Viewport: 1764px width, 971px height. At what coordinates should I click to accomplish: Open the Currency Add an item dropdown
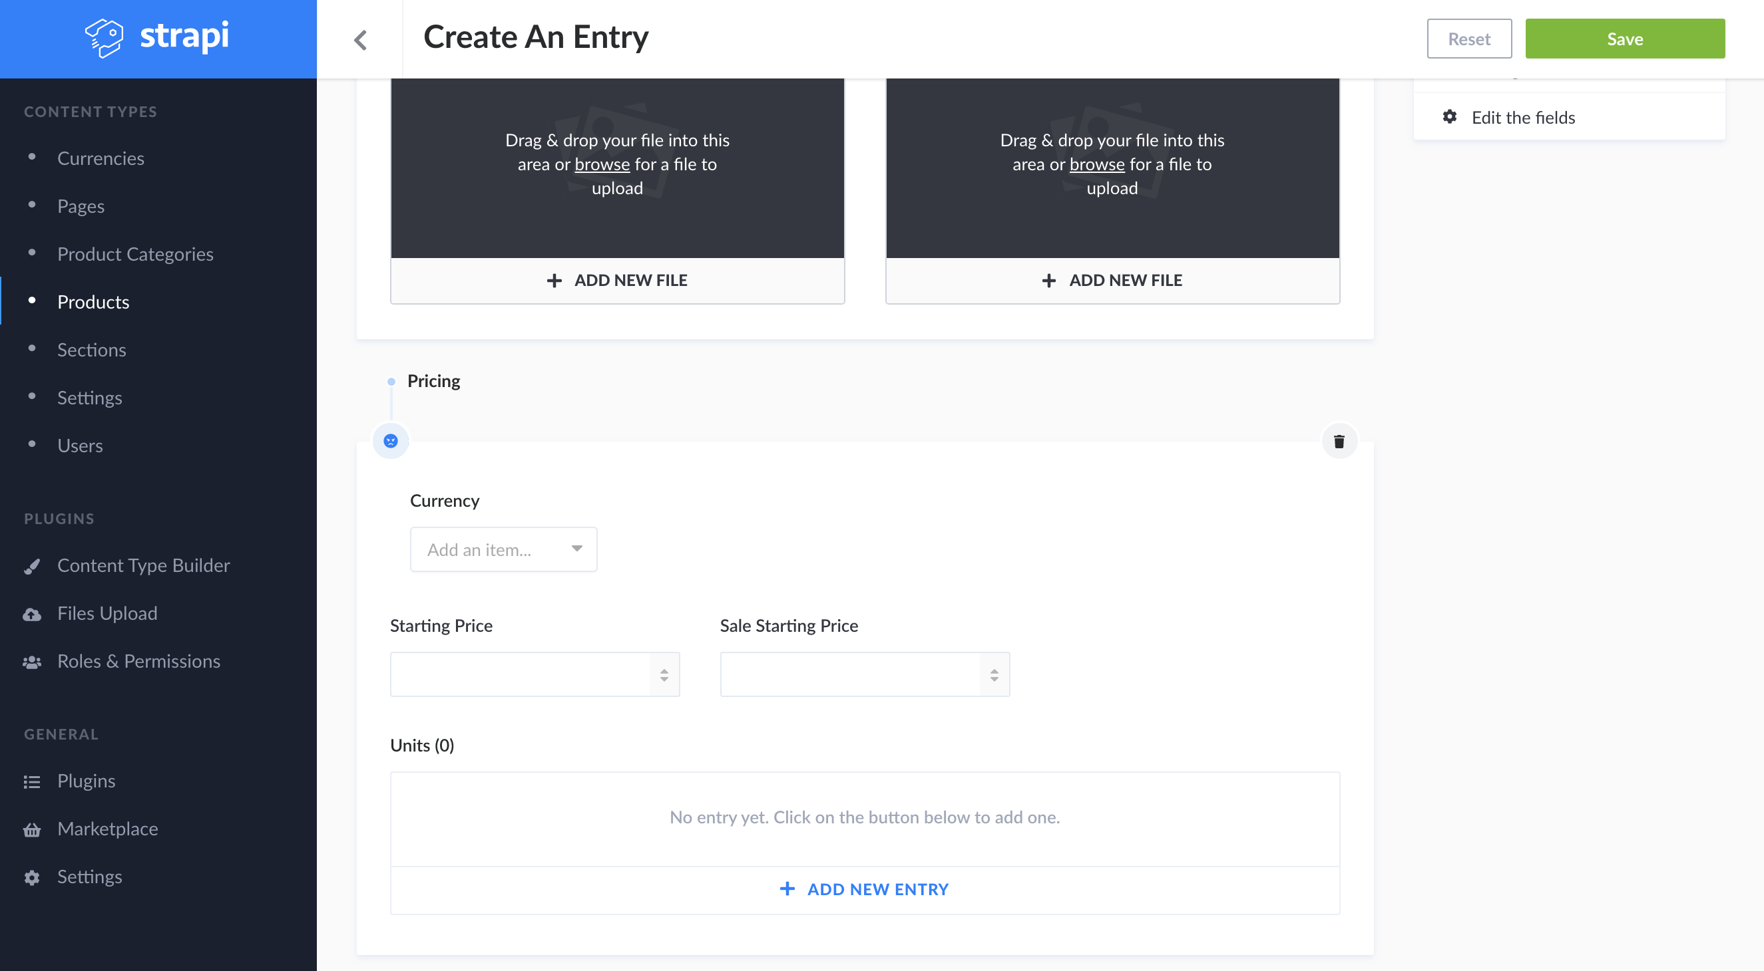503,549
